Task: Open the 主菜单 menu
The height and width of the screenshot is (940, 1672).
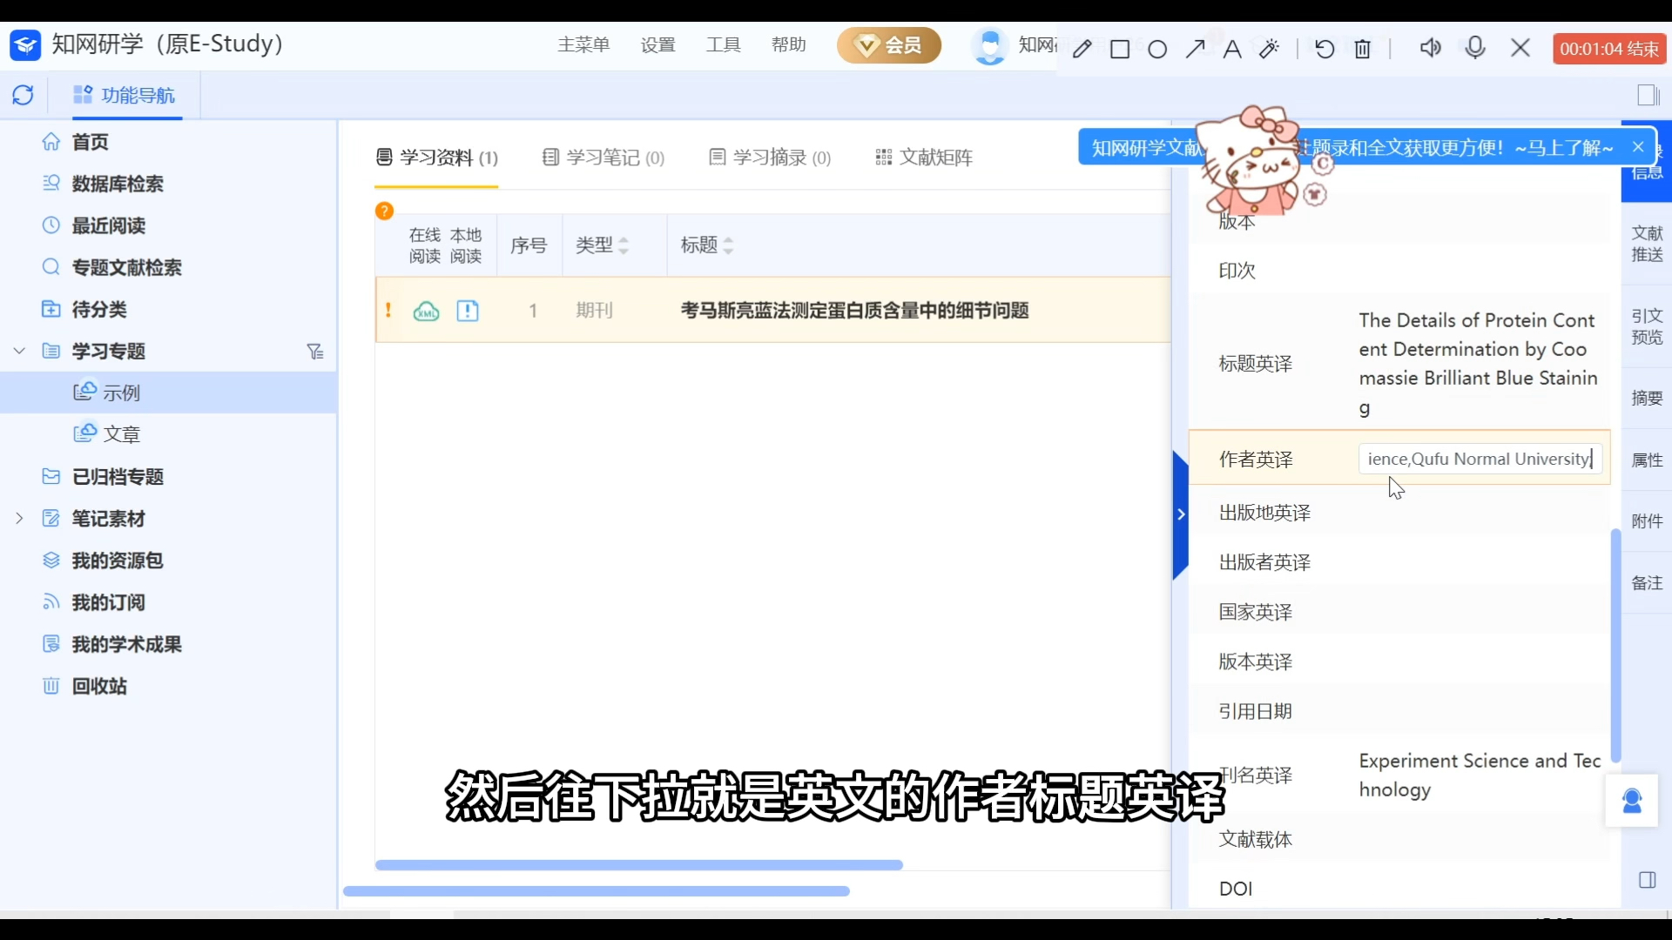Action: pyautogui.click(x=583, y=44)
